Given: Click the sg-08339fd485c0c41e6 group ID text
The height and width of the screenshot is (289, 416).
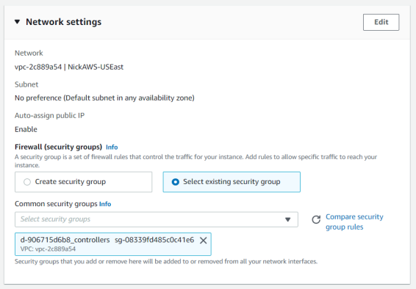Looking at the screenshot, I should (x=154, y=240).
